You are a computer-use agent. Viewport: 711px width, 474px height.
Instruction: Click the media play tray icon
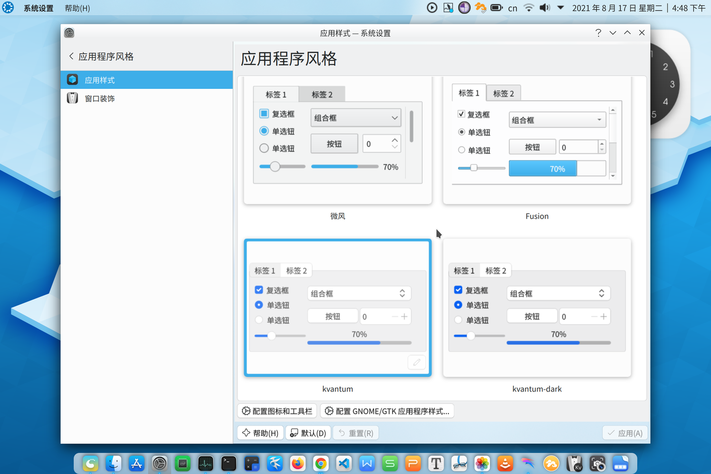click(x=432, y=7)
